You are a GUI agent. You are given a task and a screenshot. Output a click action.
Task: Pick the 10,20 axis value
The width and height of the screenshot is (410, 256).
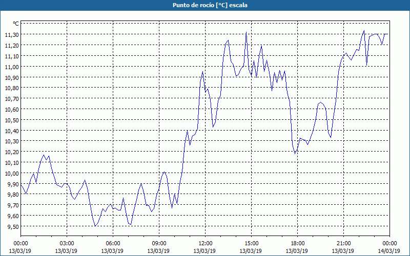(x=12, y=152)
